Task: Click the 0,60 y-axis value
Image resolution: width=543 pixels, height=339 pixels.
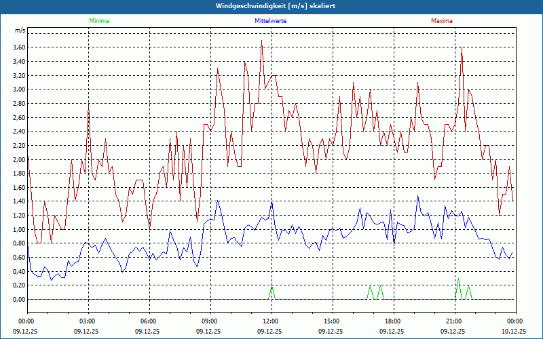Action: click(20, 258)
